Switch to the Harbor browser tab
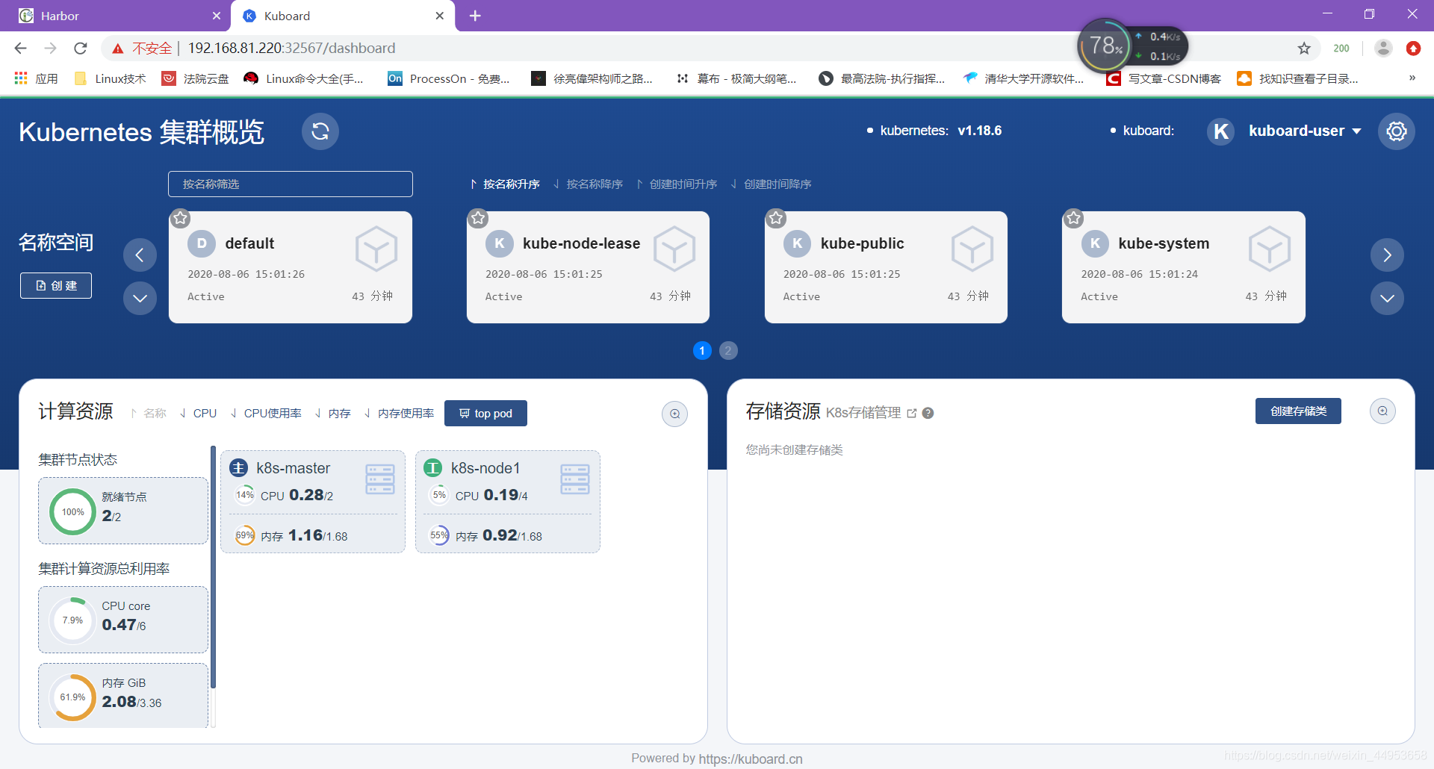 click(112, 15)
